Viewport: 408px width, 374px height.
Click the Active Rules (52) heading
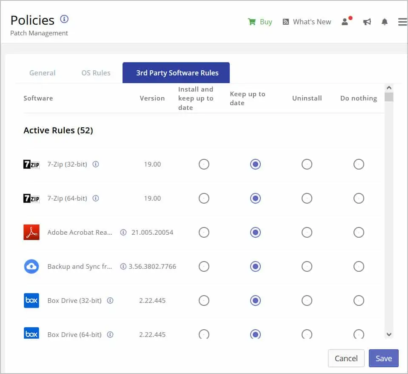coord(58,130)
